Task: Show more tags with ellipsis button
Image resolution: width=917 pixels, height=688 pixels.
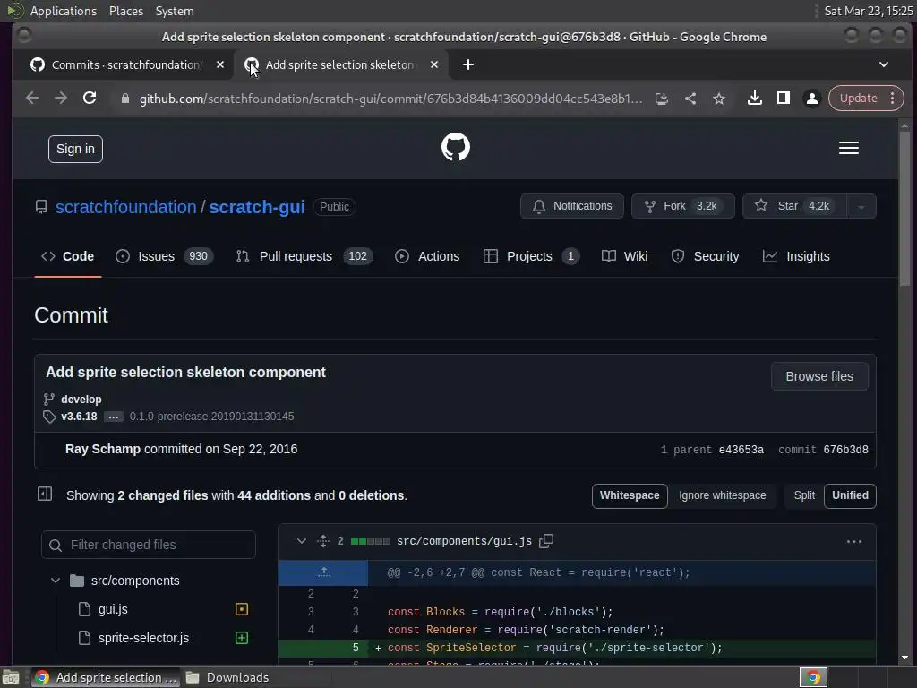Action: tap(114, 417)
